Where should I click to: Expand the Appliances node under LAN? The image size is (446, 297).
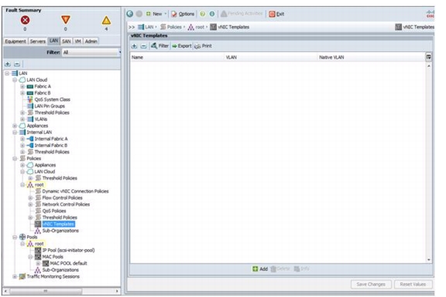pos(15,125)
